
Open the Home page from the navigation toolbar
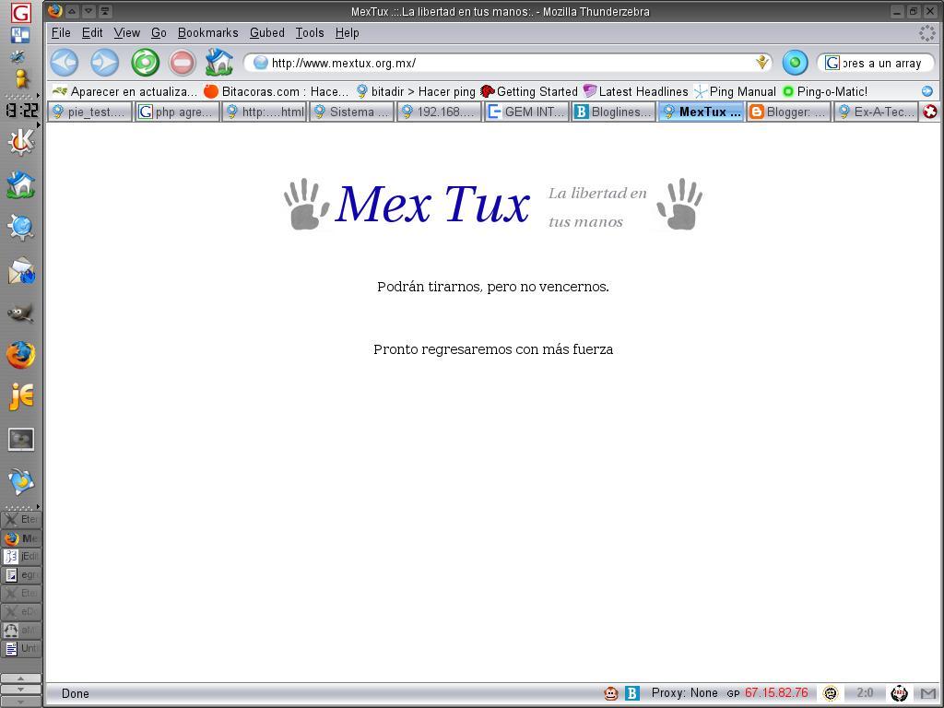pyautogui.click(x=219, y=62)
